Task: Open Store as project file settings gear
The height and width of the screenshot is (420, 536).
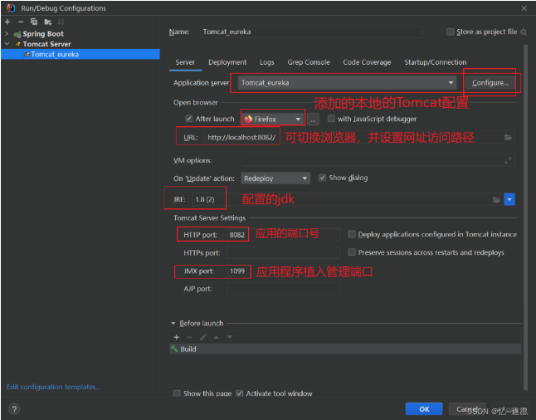Action: (x=524, y=32)
